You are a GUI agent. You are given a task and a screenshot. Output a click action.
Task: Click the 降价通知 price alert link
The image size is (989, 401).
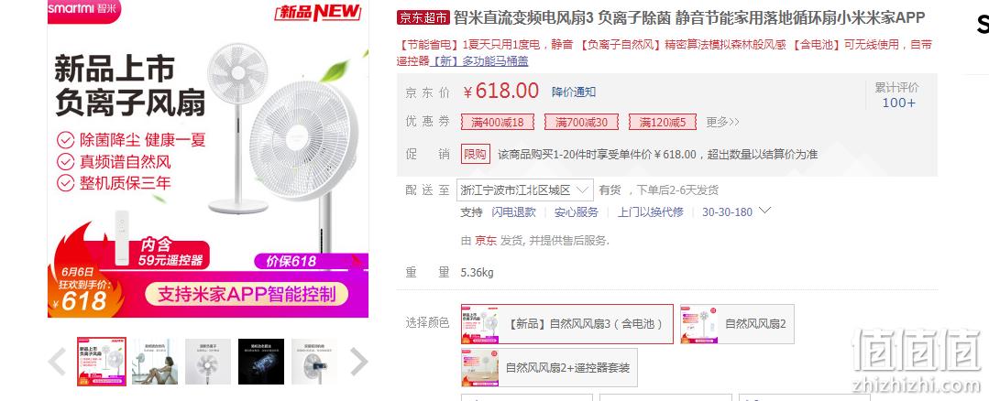tap(574, 92)
